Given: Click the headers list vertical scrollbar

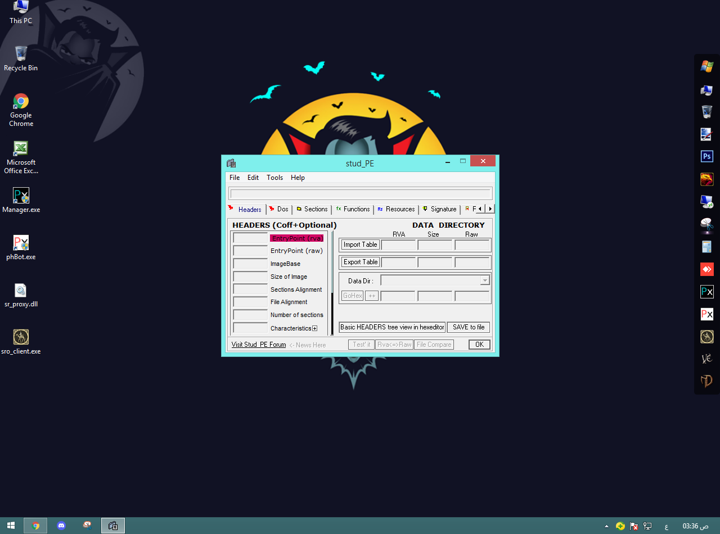Looking at the screenshot, I should point(332,283).
